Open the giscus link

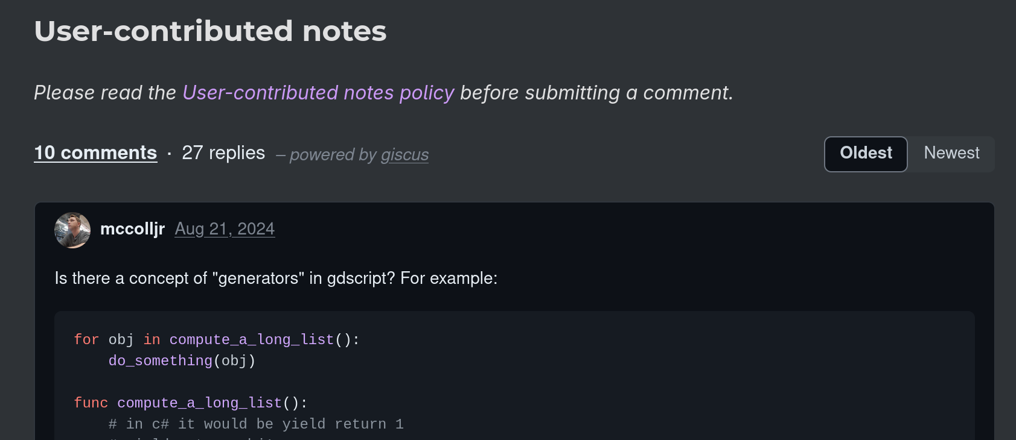404,155
